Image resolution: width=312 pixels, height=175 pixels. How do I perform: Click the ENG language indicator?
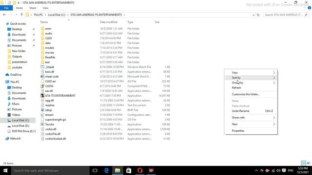click(291, 171)
